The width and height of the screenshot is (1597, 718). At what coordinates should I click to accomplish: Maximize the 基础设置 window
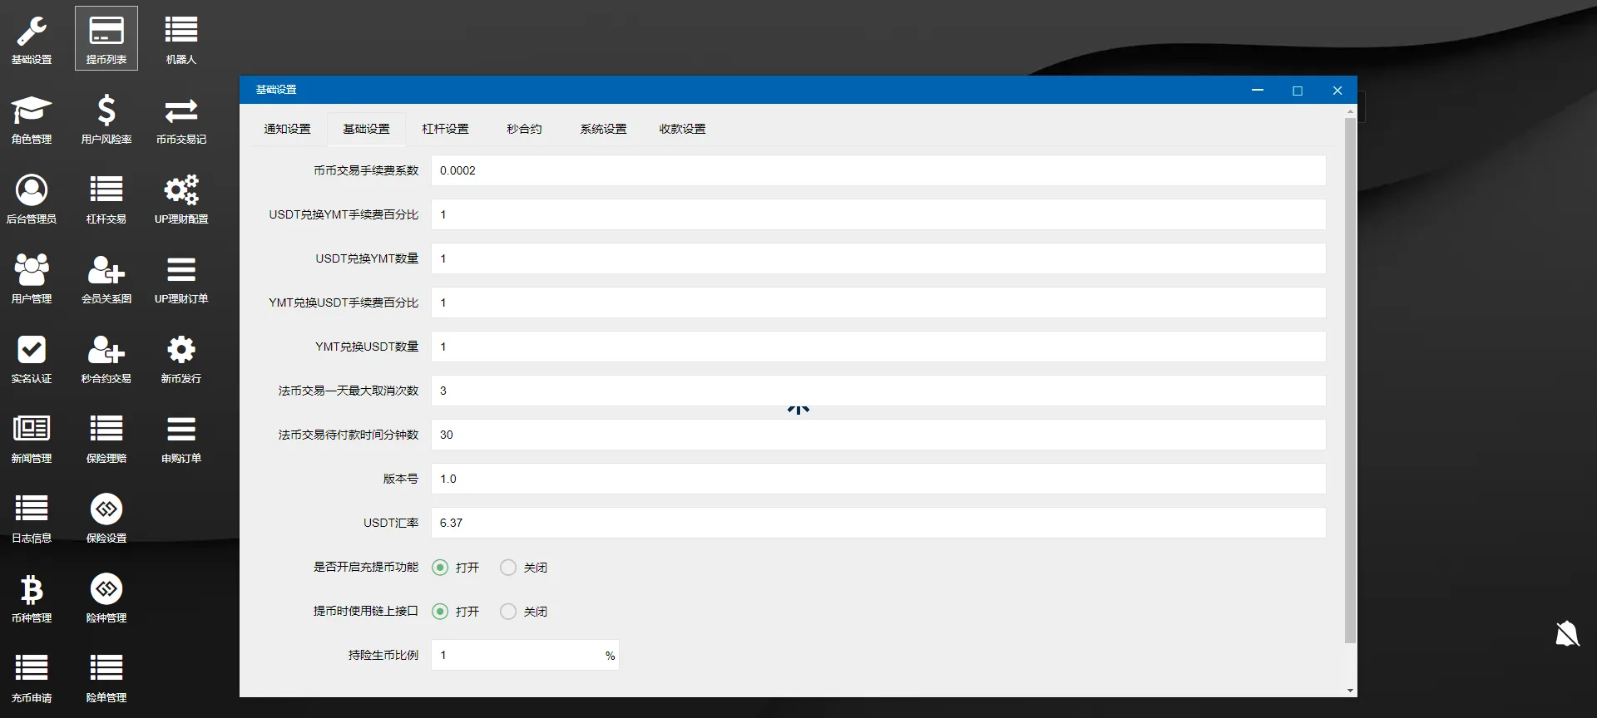[1297, 91]
